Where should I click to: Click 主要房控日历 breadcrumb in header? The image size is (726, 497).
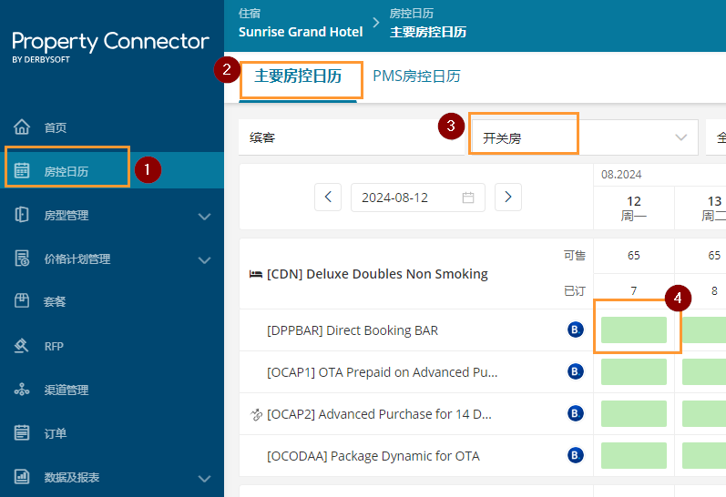(x=428, y=32)
